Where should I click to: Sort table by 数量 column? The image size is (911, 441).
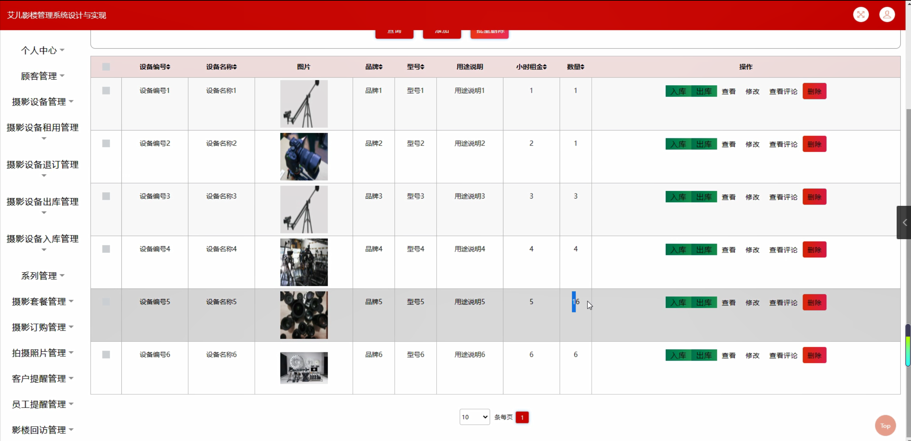(582, 67)
